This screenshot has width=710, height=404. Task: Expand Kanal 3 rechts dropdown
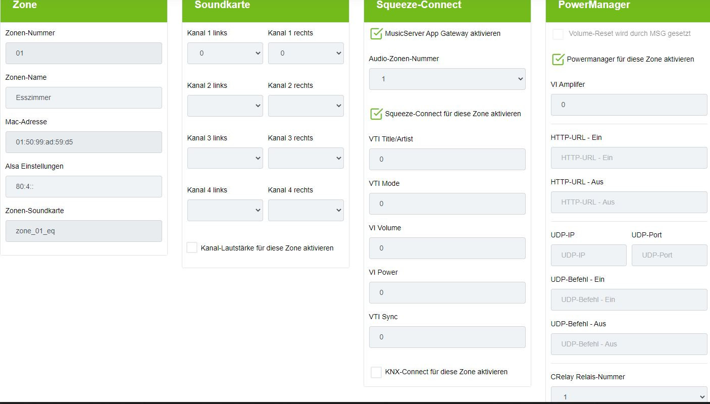click(306, 158)
